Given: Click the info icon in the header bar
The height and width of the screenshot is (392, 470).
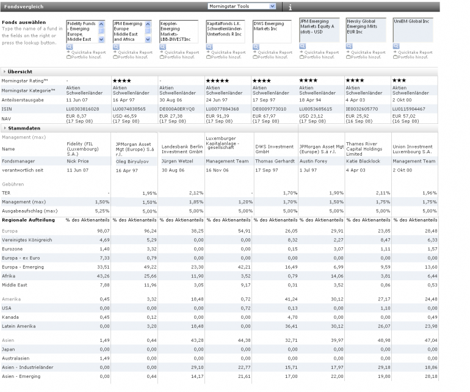Looking at the screenshot, I should pyautogui.click(x=290, y=7).
